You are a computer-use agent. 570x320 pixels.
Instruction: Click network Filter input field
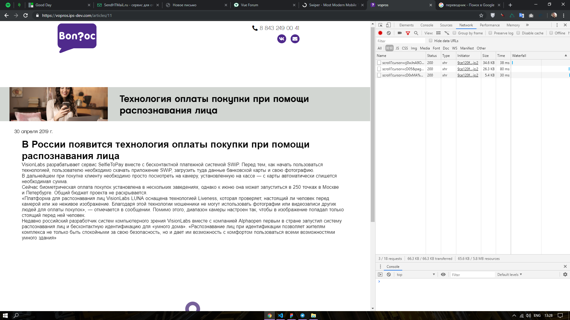coord(401,41)
